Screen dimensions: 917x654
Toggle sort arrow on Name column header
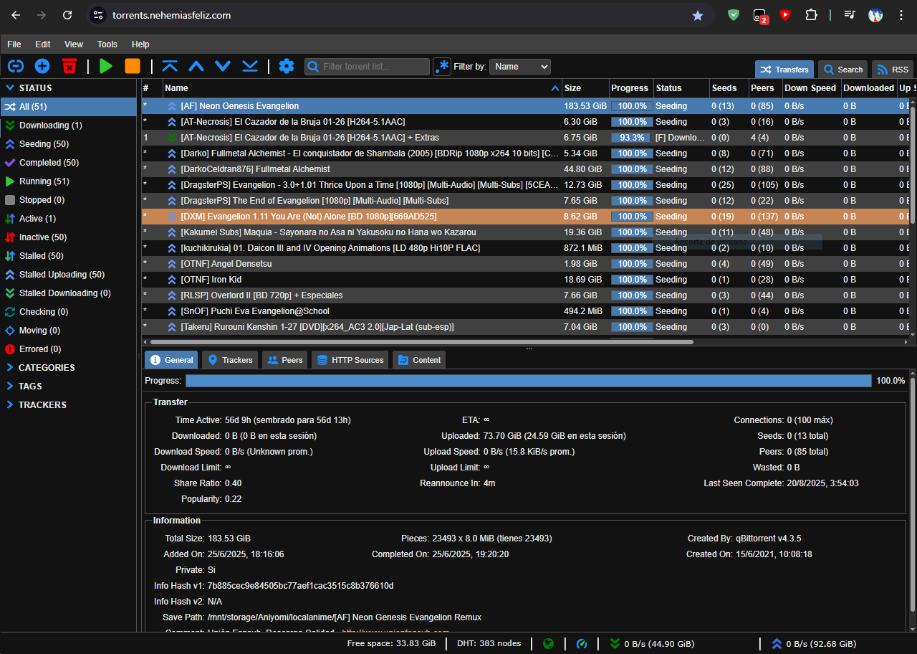[x=555, y=87]
